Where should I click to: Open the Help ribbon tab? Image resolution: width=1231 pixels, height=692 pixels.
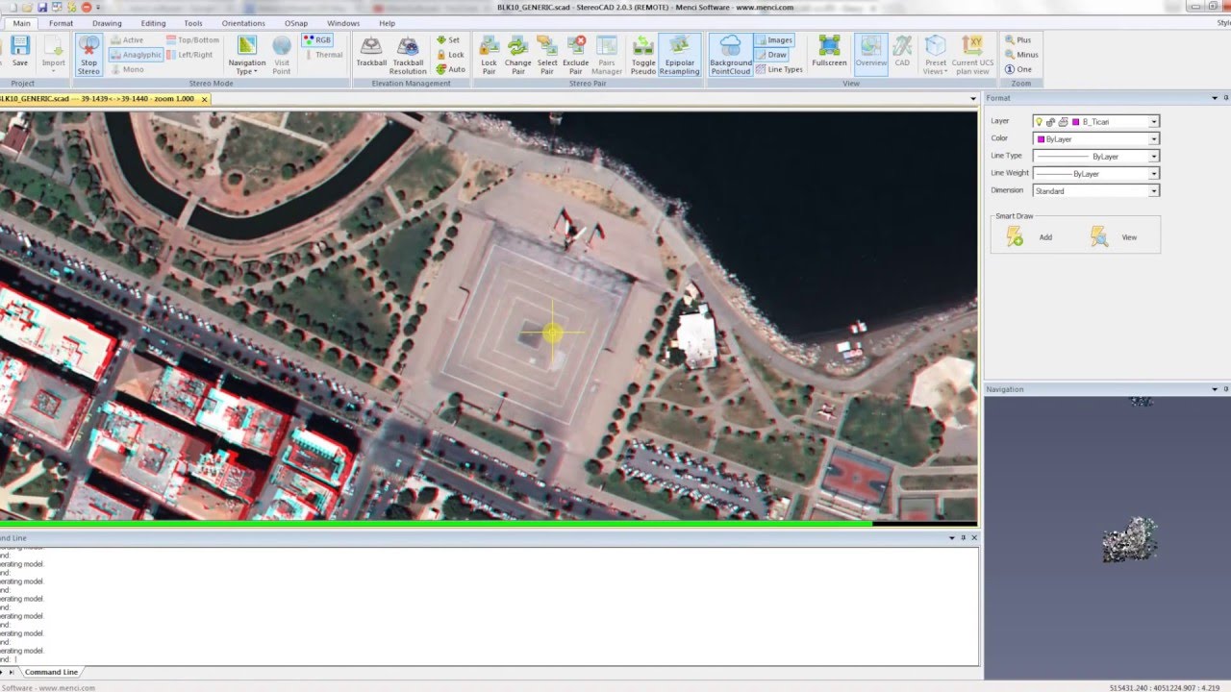(x=387, y=23)
